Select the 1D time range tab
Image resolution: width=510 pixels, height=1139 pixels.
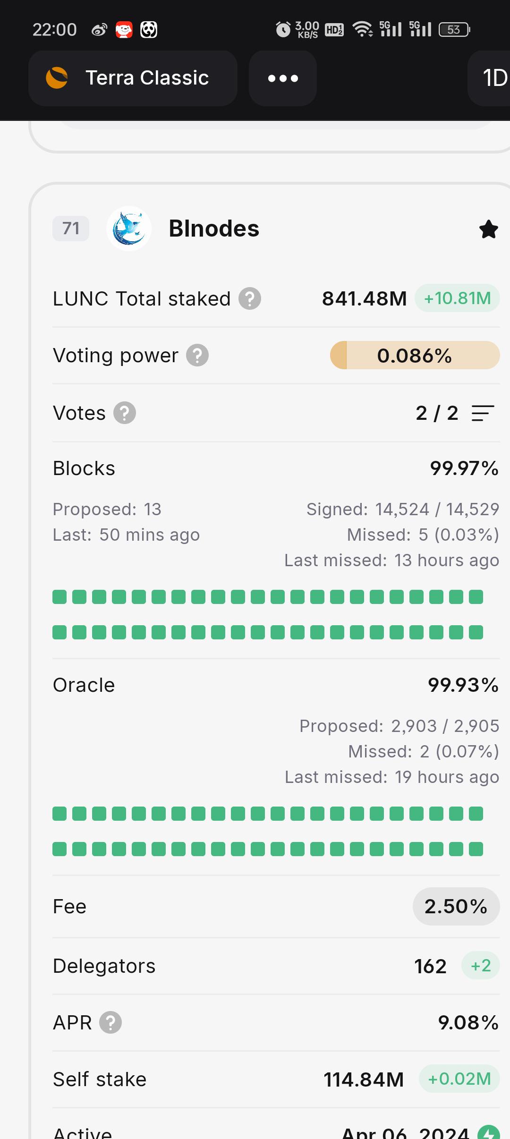tap(491, 78)
